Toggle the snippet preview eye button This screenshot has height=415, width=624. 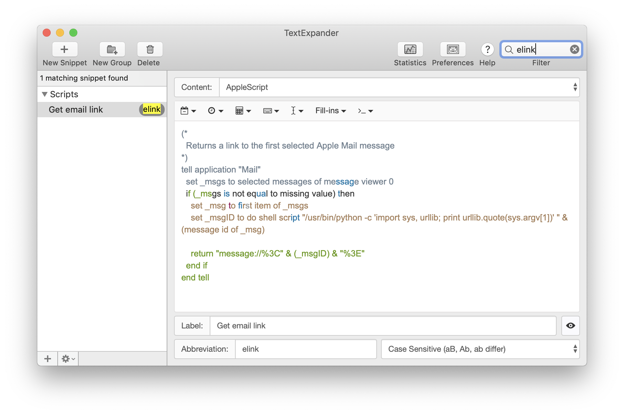tap(570, 326)
